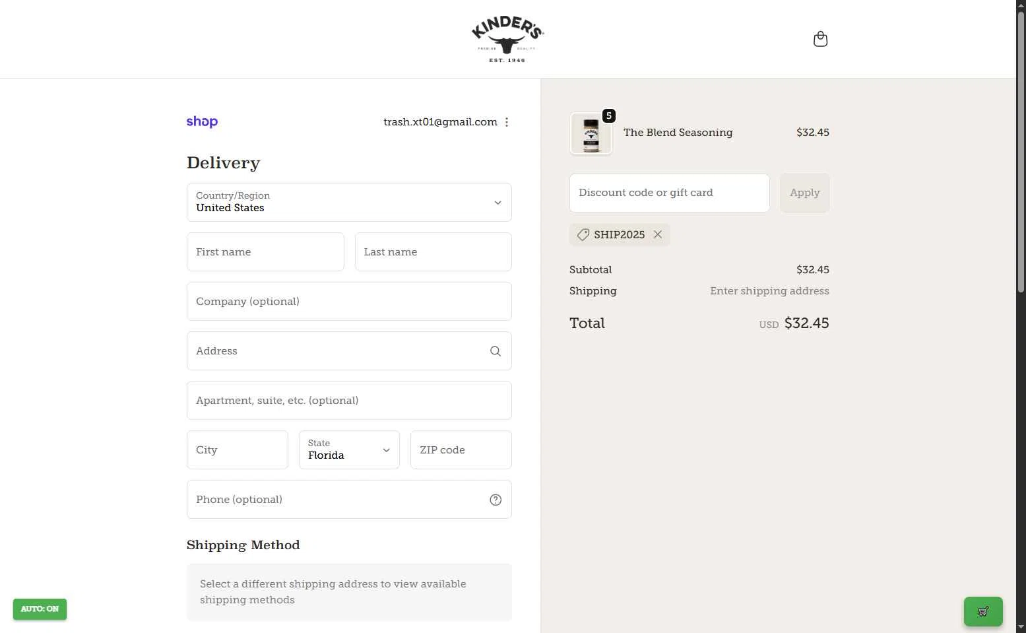Click the Apartment, suite, etc. field
Viewport: 1026px width, 633px height.
[349, 400]
